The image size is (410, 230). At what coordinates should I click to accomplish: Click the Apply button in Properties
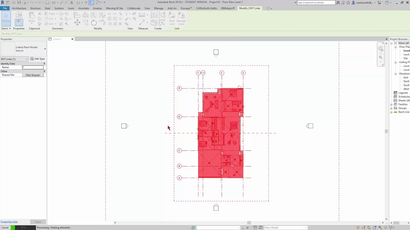click(x=38, y=222)
